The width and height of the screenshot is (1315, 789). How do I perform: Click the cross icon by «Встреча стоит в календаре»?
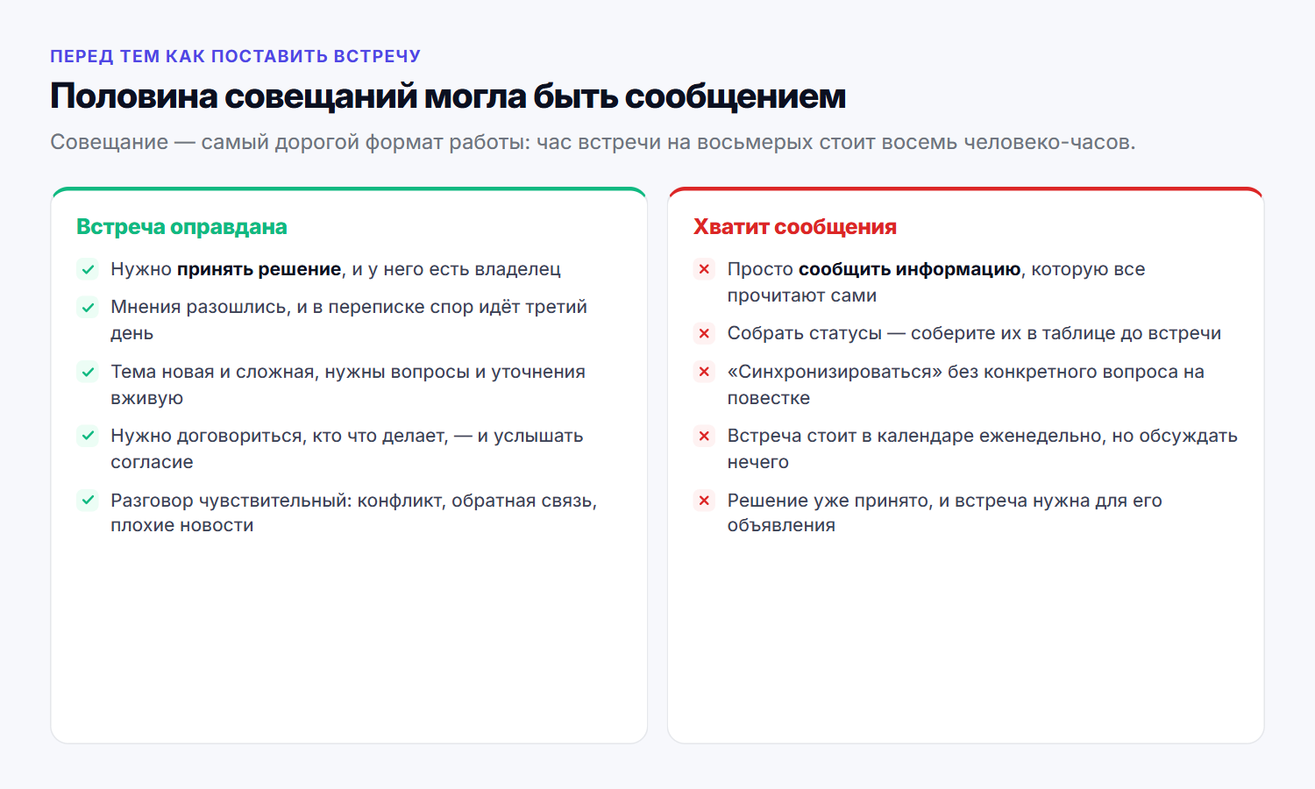tap(704, 436)
